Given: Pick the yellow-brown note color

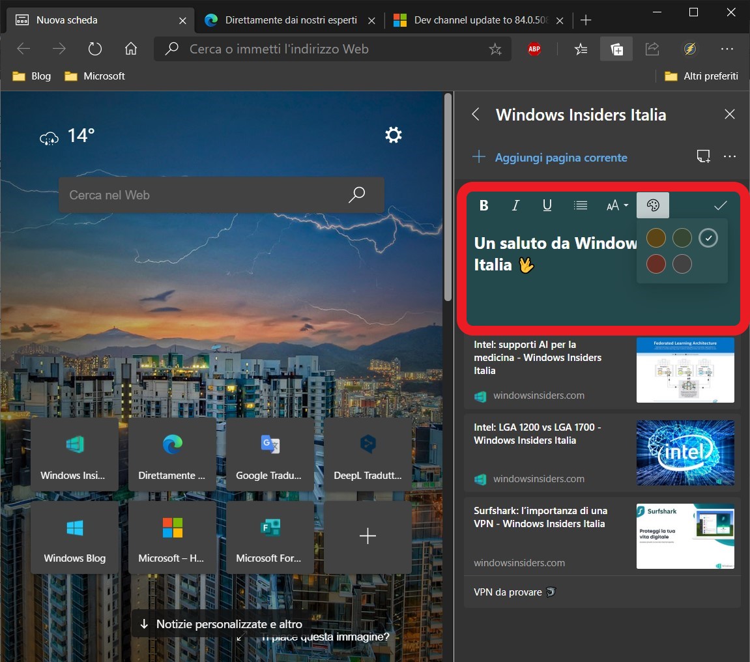Looking at the screenshot, I should [656, 238].
